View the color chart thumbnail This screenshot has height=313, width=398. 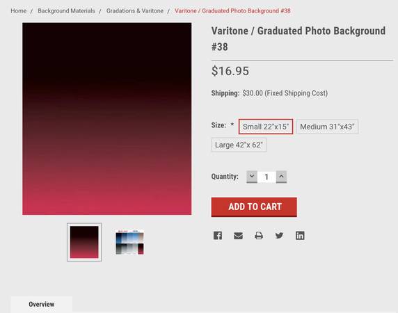coord(129,242)
